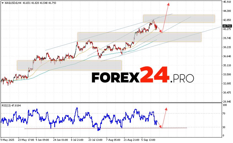Click the RSI 30 level label
The image size is (233, 143).
(225, 127)
